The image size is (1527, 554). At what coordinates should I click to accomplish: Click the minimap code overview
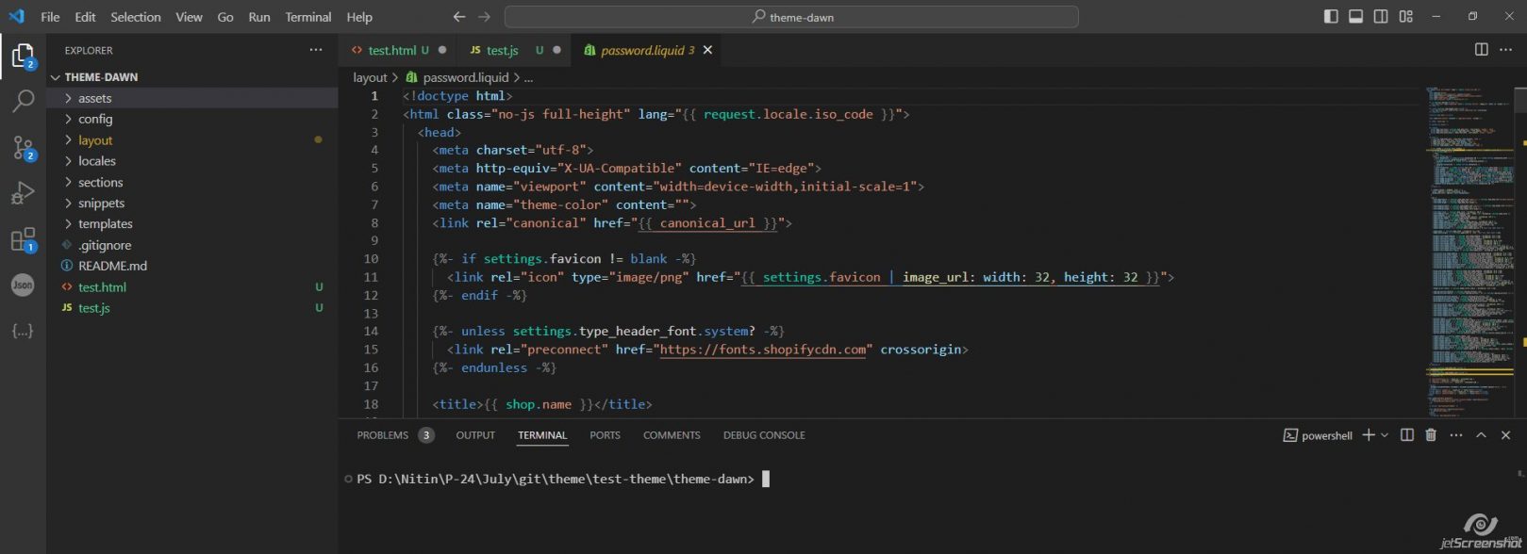click(x=1468, y=236)
